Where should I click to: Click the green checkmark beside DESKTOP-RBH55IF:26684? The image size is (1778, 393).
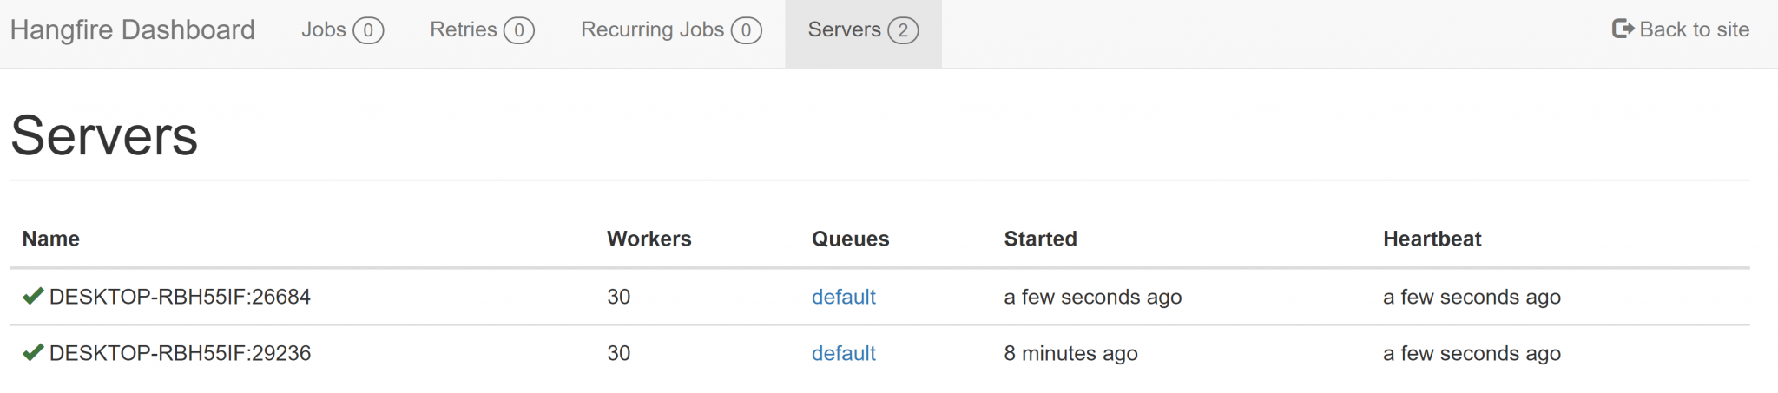(x=33, y=297)
